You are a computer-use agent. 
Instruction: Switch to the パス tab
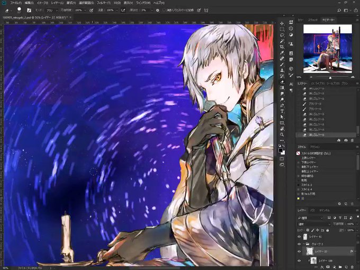312,210
